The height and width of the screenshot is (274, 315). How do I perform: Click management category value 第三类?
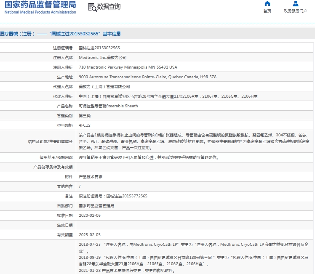coord(85,116)
